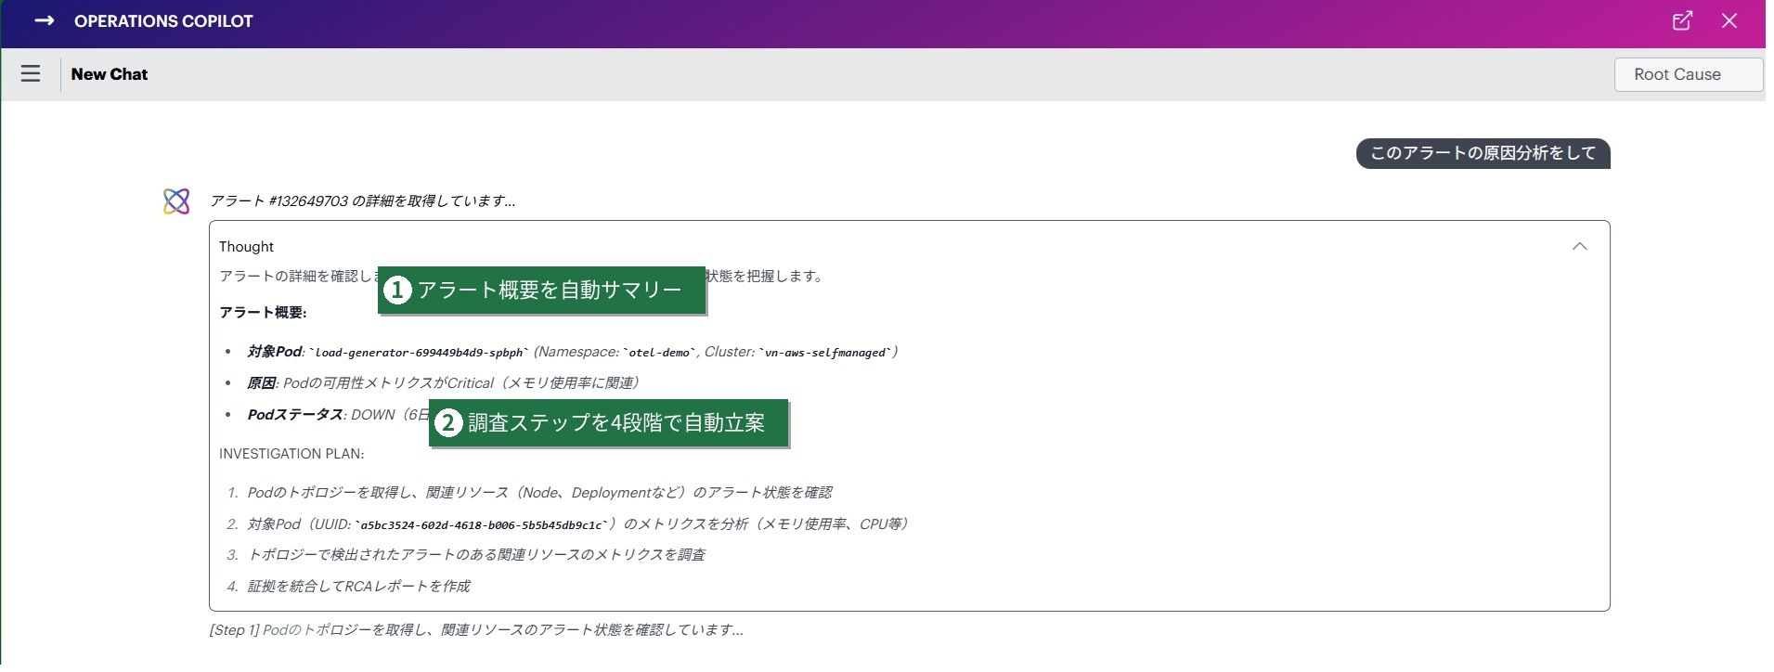Click plan step 4 about RCA report
Screen dimensions: 1774x672
358,586
